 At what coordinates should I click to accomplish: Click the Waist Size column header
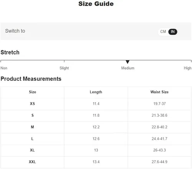click(159, 92)
